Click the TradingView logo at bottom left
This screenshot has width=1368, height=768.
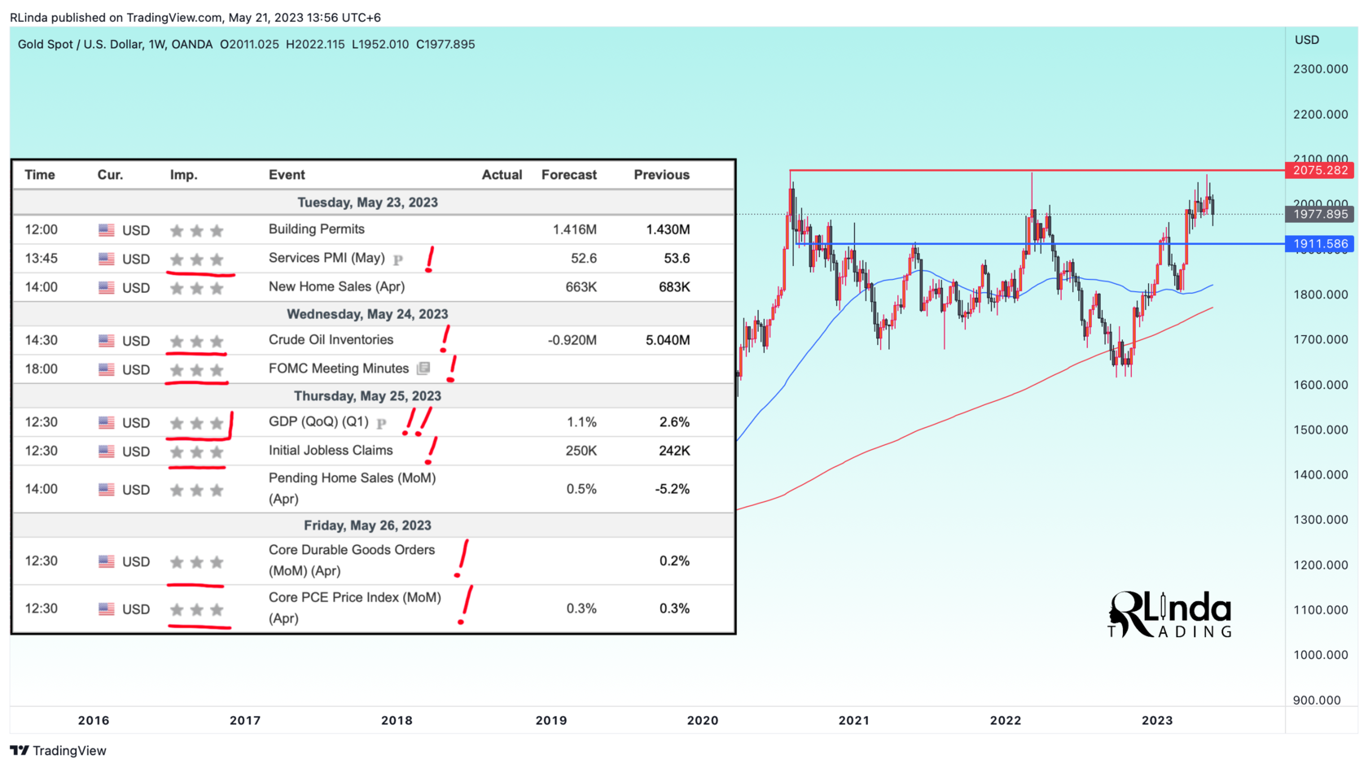[x=58, y=750]
